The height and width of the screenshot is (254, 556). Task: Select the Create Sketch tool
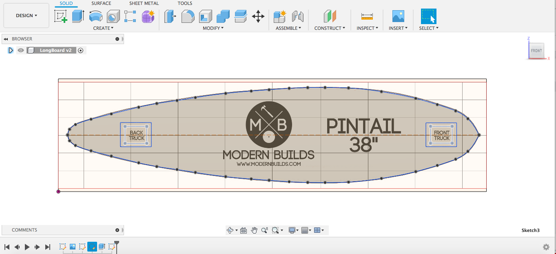click(61, 16)
